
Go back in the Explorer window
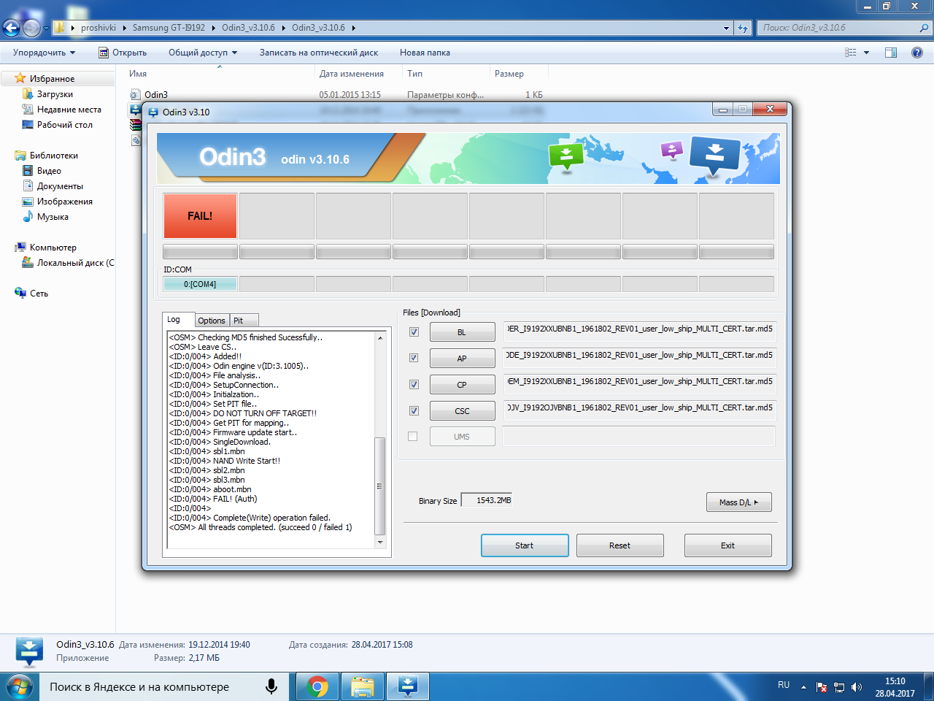click(x=12, y=28)
